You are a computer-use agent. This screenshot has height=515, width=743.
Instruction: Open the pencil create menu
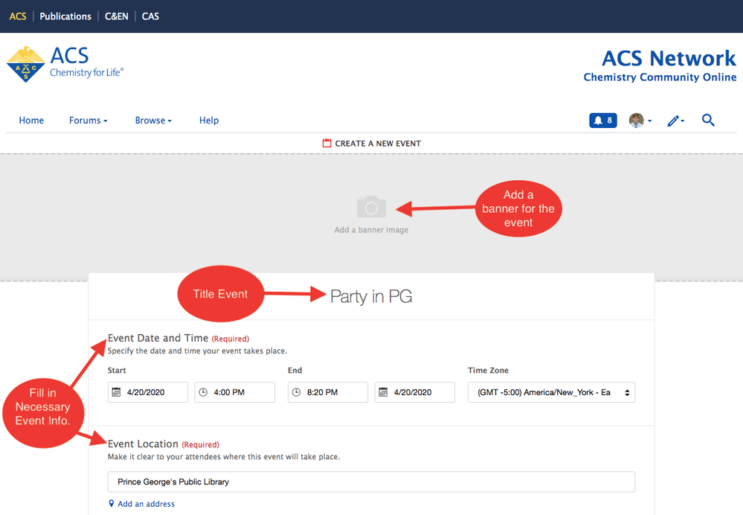click(675, 121)
